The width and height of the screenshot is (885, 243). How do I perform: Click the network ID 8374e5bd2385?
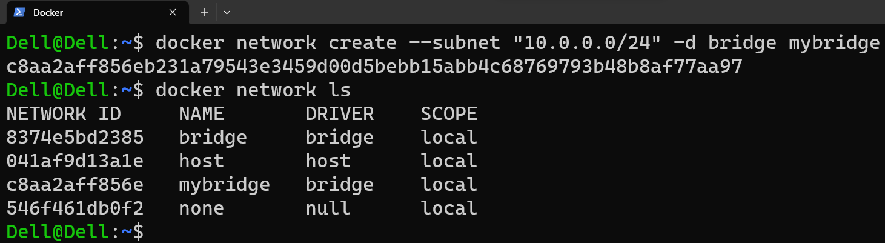pos(75,138)
